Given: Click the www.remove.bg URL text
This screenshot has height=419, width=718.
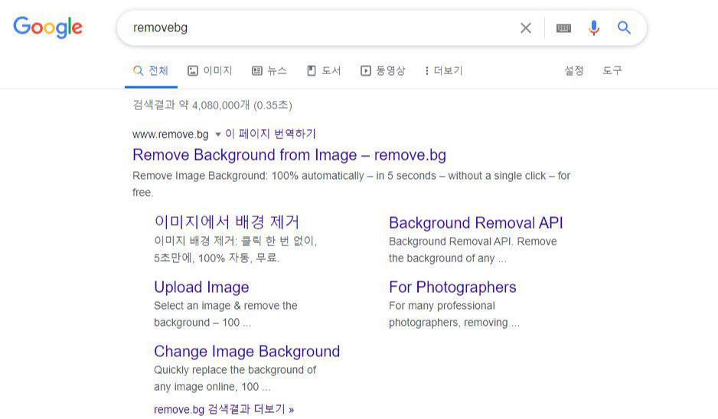Looking at the screenshot, I should click(x=171, y=135).
